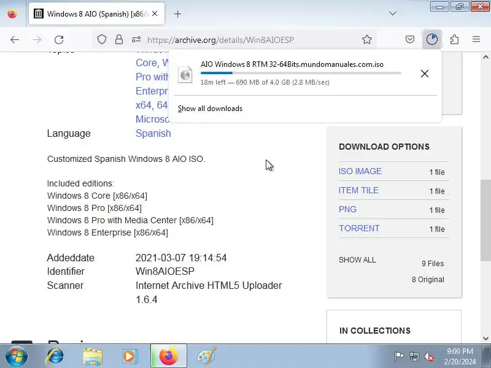491x368 pixels.
Task: Click the archive.org URL address field
Action: coord(220,40)
